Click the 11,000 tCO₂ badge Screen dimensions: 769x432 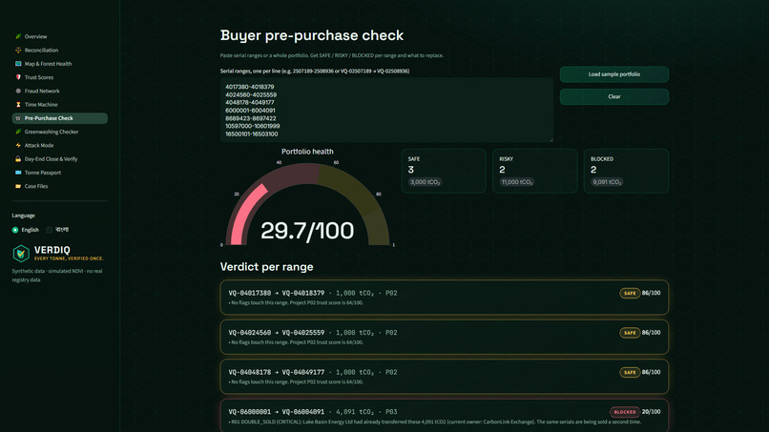coord(516,182)
